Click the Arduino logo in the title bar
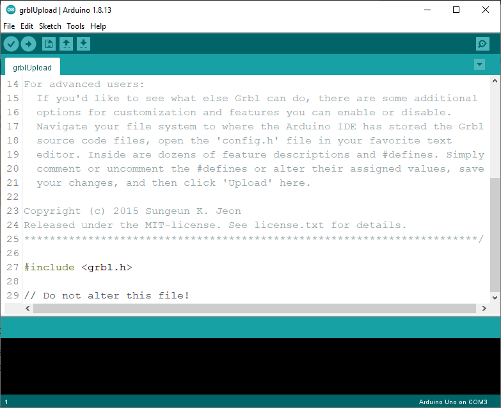The image size is (501, 408). tap(10, 10)
